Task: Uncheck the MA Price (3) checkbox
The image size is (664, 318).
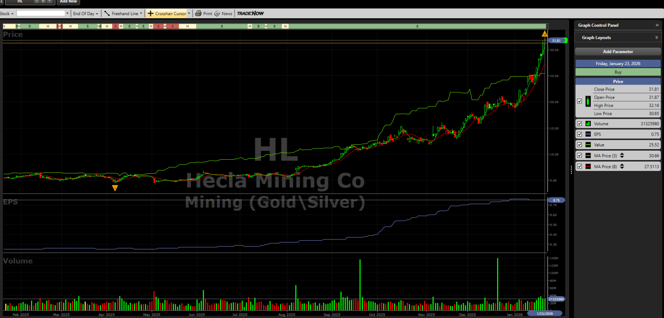Action: [579, 156]
